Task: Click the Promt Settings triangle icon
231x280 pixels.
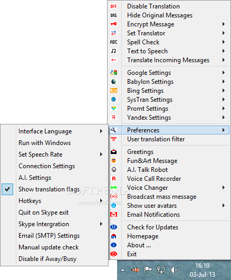Action: [x=113, y=109]
